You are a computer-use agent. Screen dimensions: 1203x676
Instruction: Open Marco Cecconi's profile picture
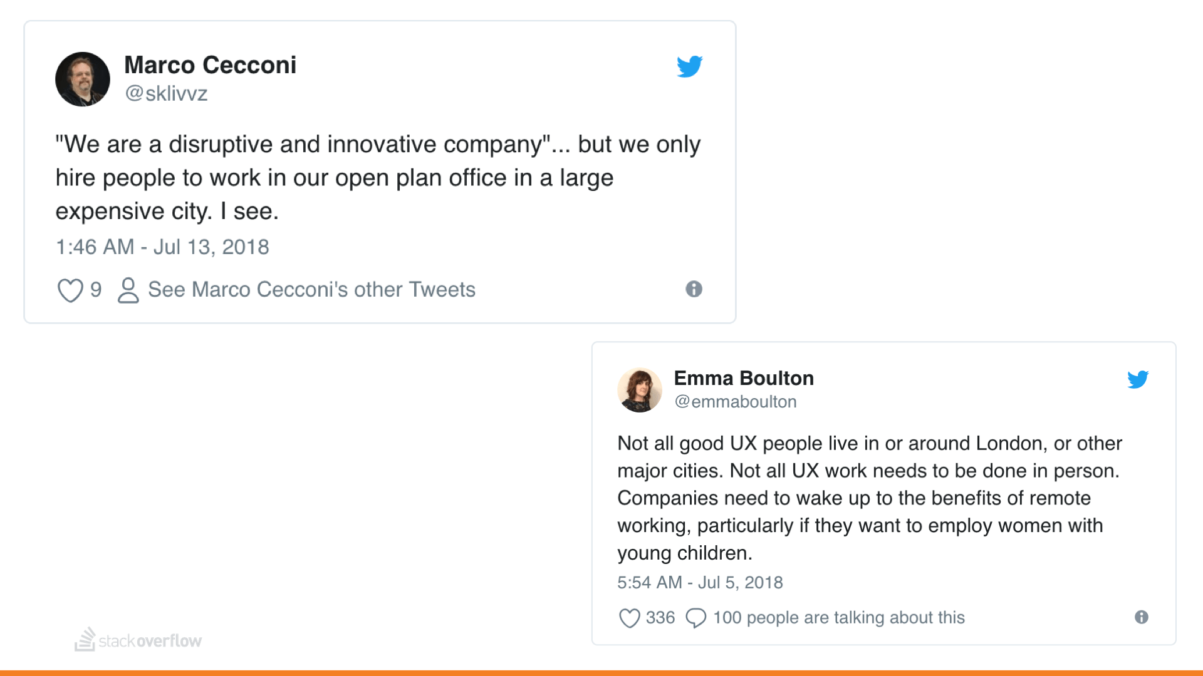coord(83,79)
